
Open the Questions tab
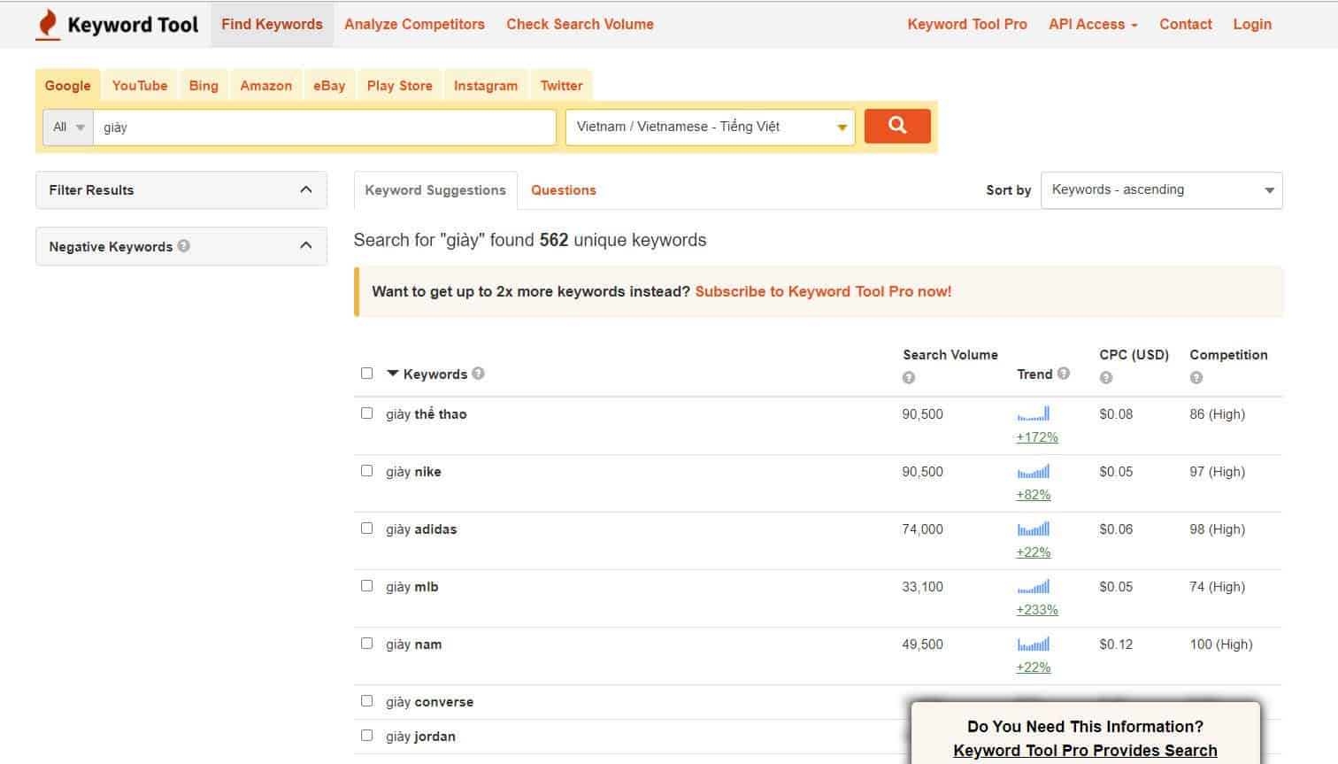tap(563, 190)
